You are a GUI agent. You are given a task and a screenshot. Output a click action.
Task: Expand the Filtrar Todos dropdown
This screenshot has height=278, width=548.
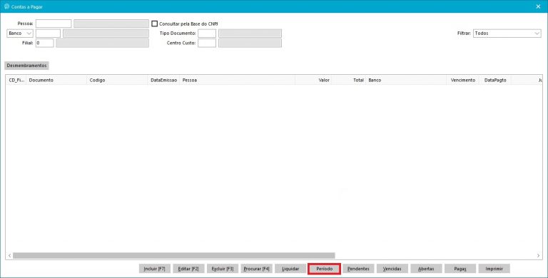click(x=507, y=34)
